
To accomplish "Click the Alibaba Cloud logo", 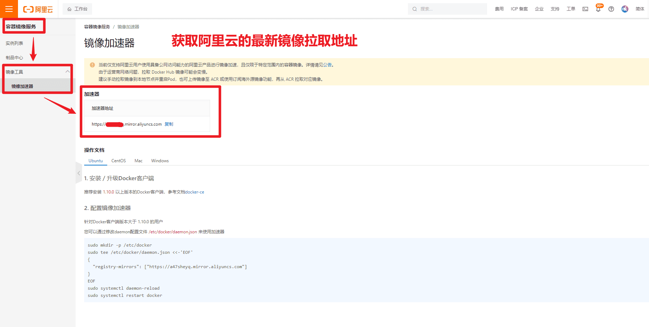I will click(38, 9).
